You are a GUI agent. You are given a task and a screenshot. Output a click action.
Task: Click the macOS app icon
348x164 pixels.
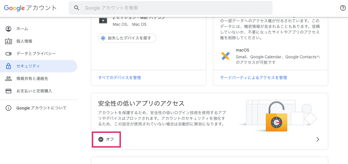point(225,56)
